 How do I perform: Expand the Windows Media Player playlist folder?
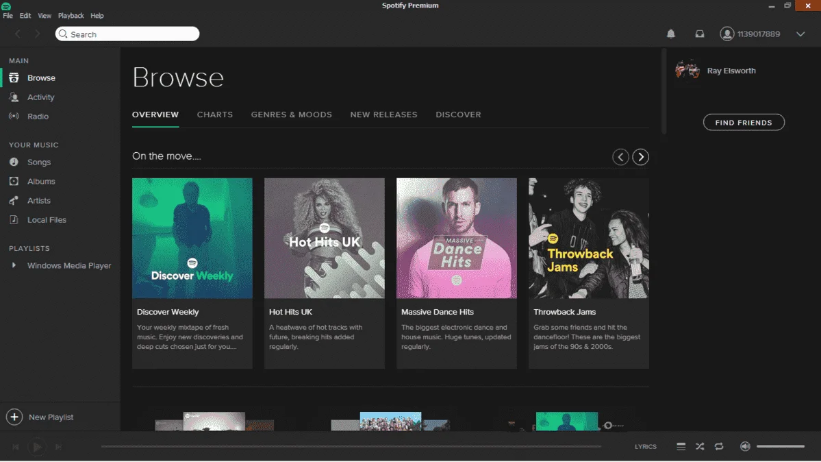point(14,265)
